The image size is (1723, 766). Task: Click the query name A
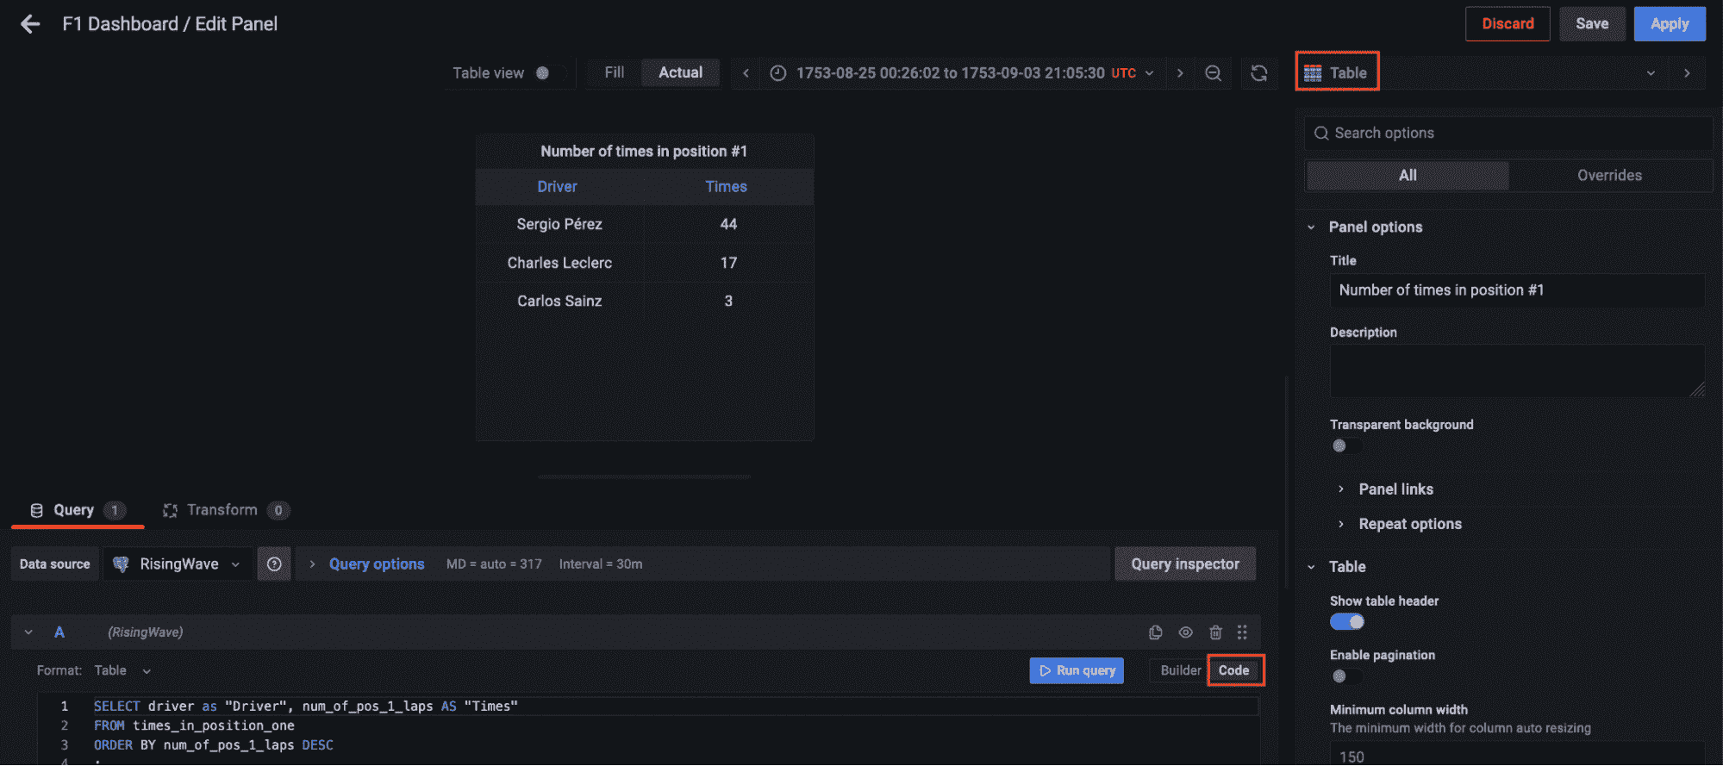[x=59, y=632]
